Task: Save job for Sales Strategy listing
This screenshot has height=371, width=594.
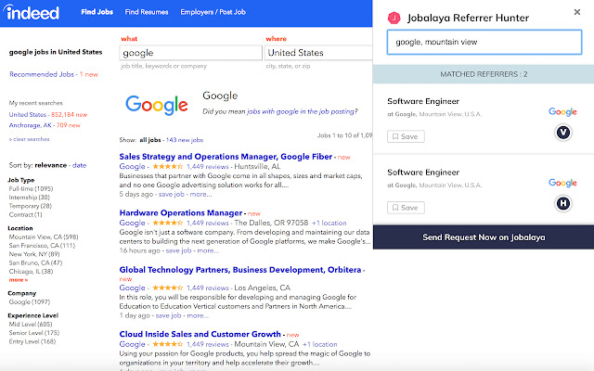Action: coord(171,194)
